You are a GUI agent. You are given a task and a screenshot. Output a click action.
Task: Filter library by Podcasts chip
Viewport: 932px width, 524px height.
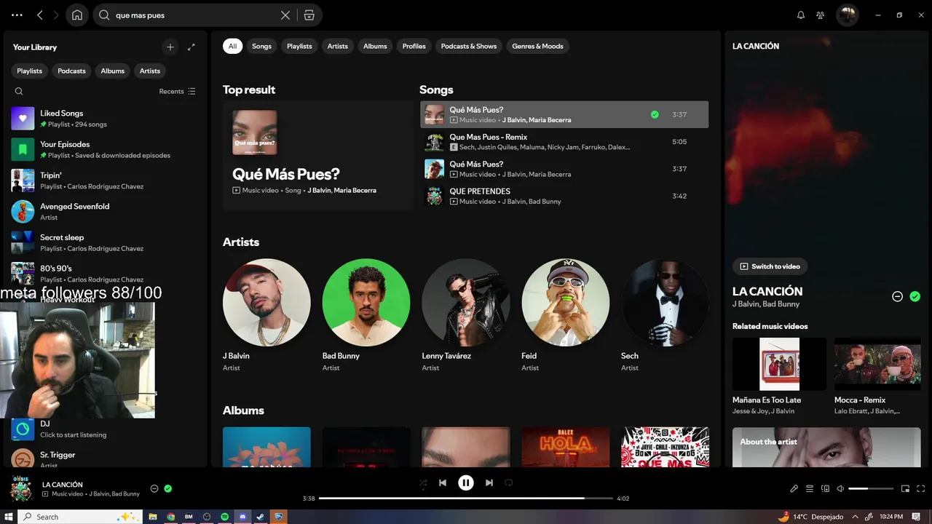(x=71, y=71)
